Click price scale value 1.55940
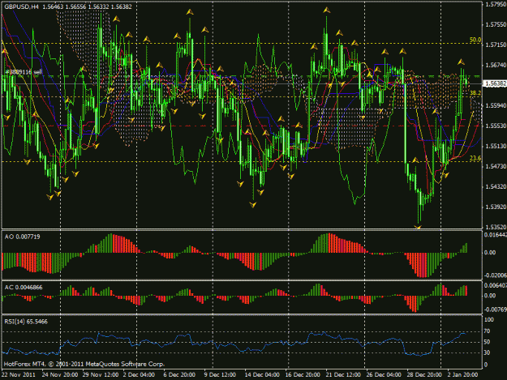Viewport: 507px width, 380px height. (496, 105)
